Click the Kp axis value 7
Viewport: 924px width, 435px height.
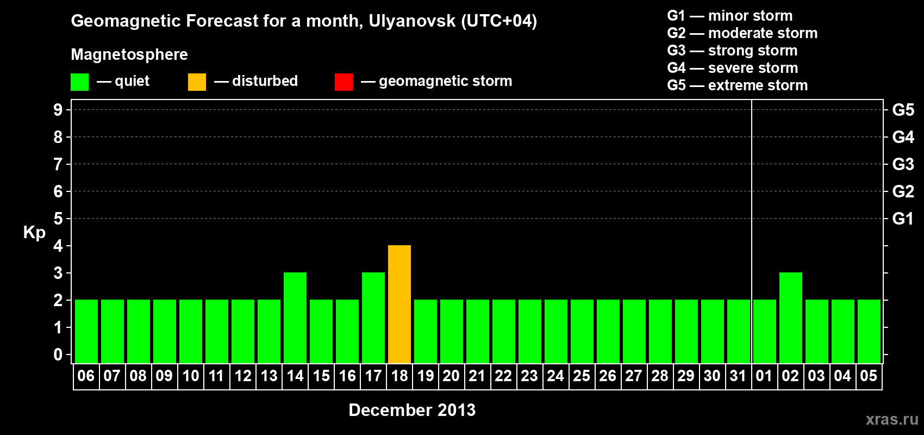(58, 164)
